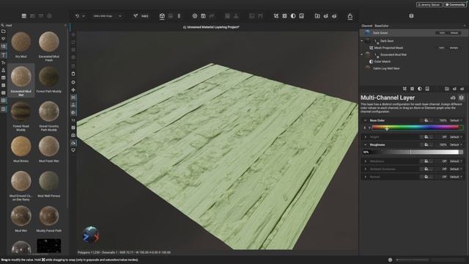Click the circle-target icon in top toolbar
The height and width of the screenshot is (264, 469).
[195, 16]
